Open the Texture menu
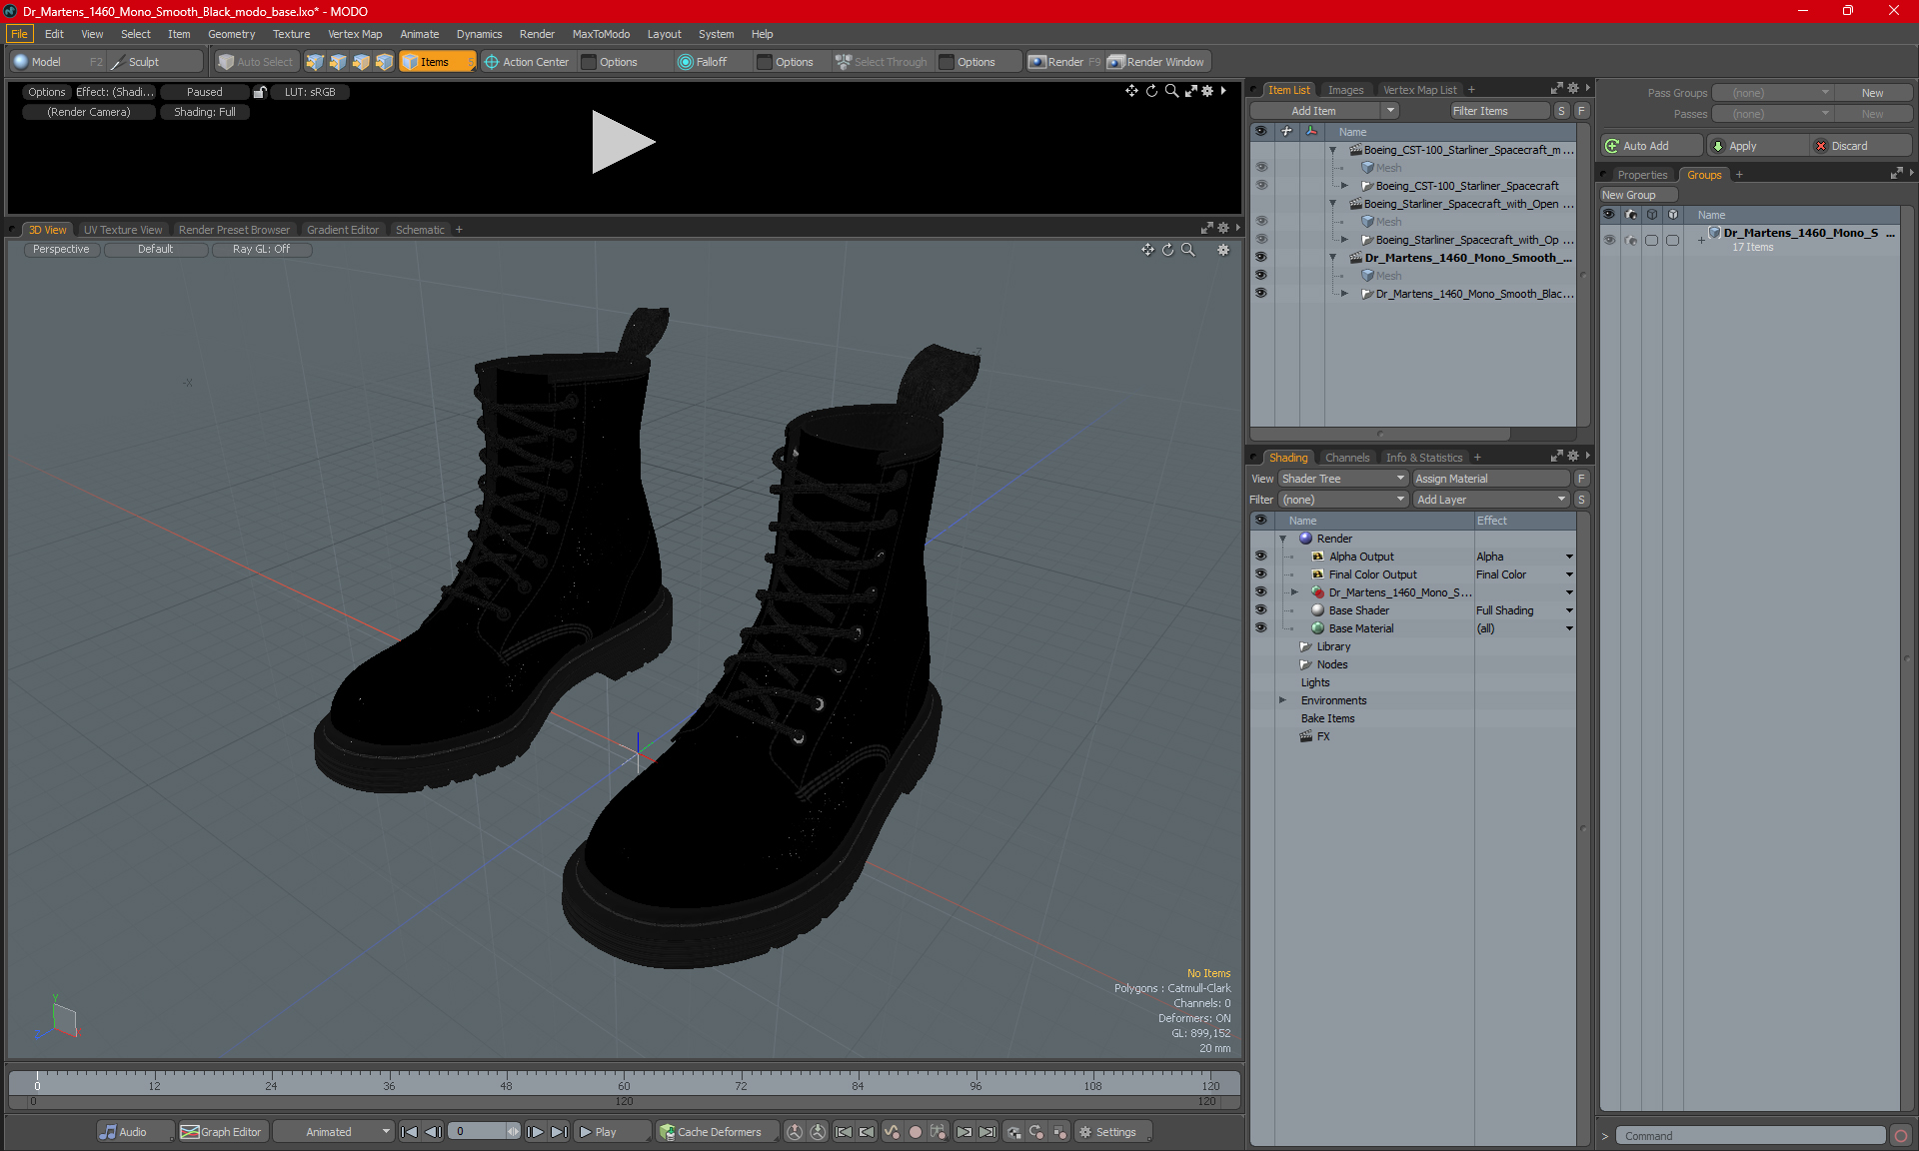 point(291,34)
